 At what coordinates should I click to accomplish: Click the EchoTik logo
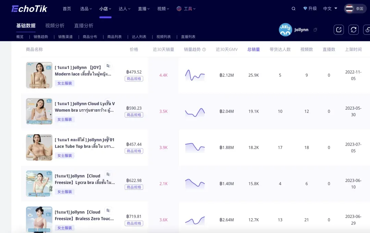[x=29, y=9]
